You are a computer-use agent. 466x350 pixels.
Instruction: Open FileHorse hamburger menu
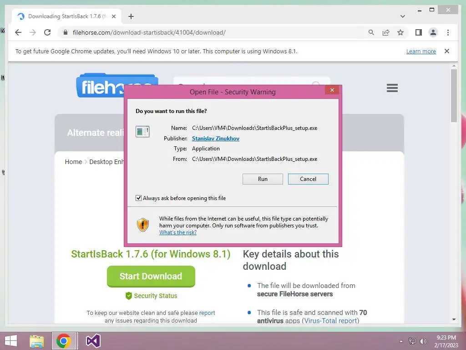point(392,88)
